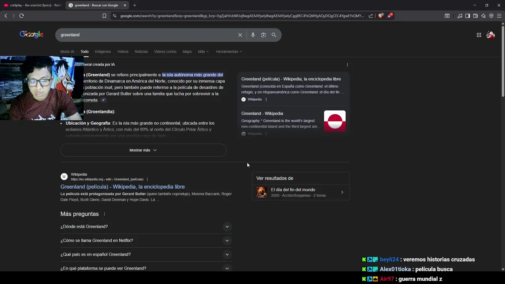This screenshot has width=505, height=284.
Task: Open three-dot menu beside the Wikipedia source under the película card
Action: (x=266, y=99)
